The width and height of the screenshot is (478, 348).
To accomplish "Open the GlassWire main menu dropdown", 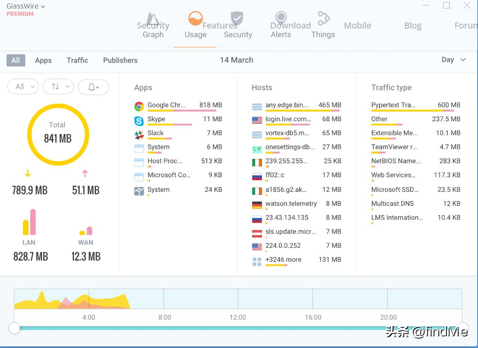I will coord(26,7).
